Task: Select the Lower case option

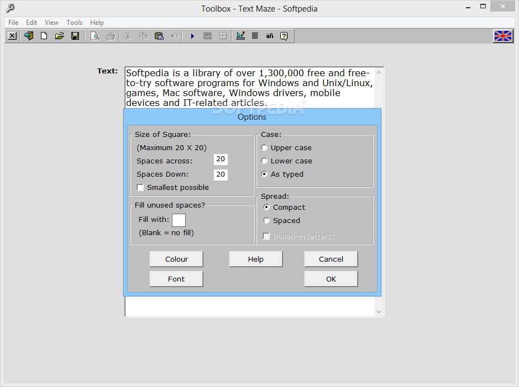Action: tap(287, 161)
